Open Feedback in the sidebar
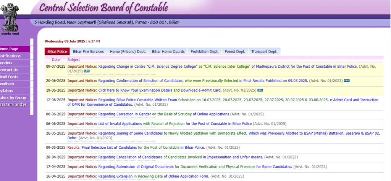 point(15,84)
